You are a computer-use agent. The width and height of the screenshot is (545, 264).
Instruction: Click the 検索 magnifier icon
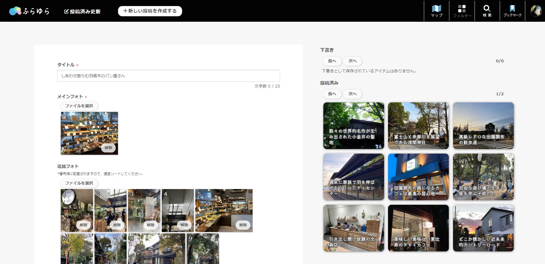tap(487, 11)
